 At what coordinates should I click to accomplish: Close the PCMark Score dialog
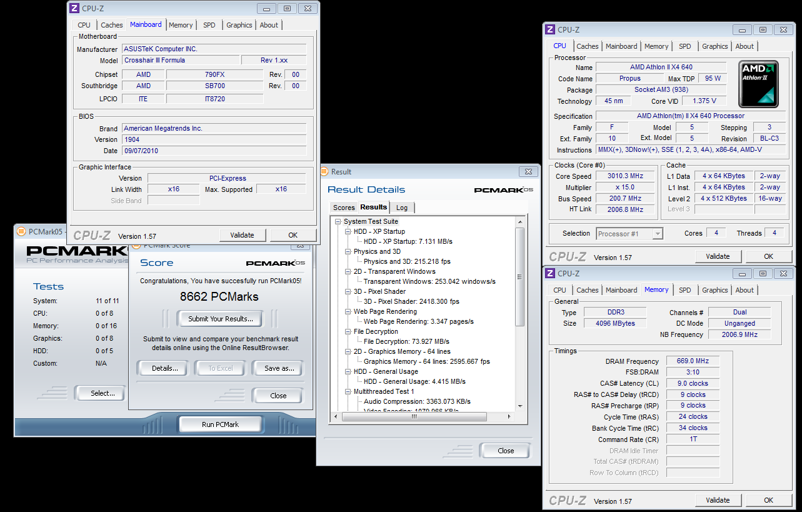[x=279, y=396]
